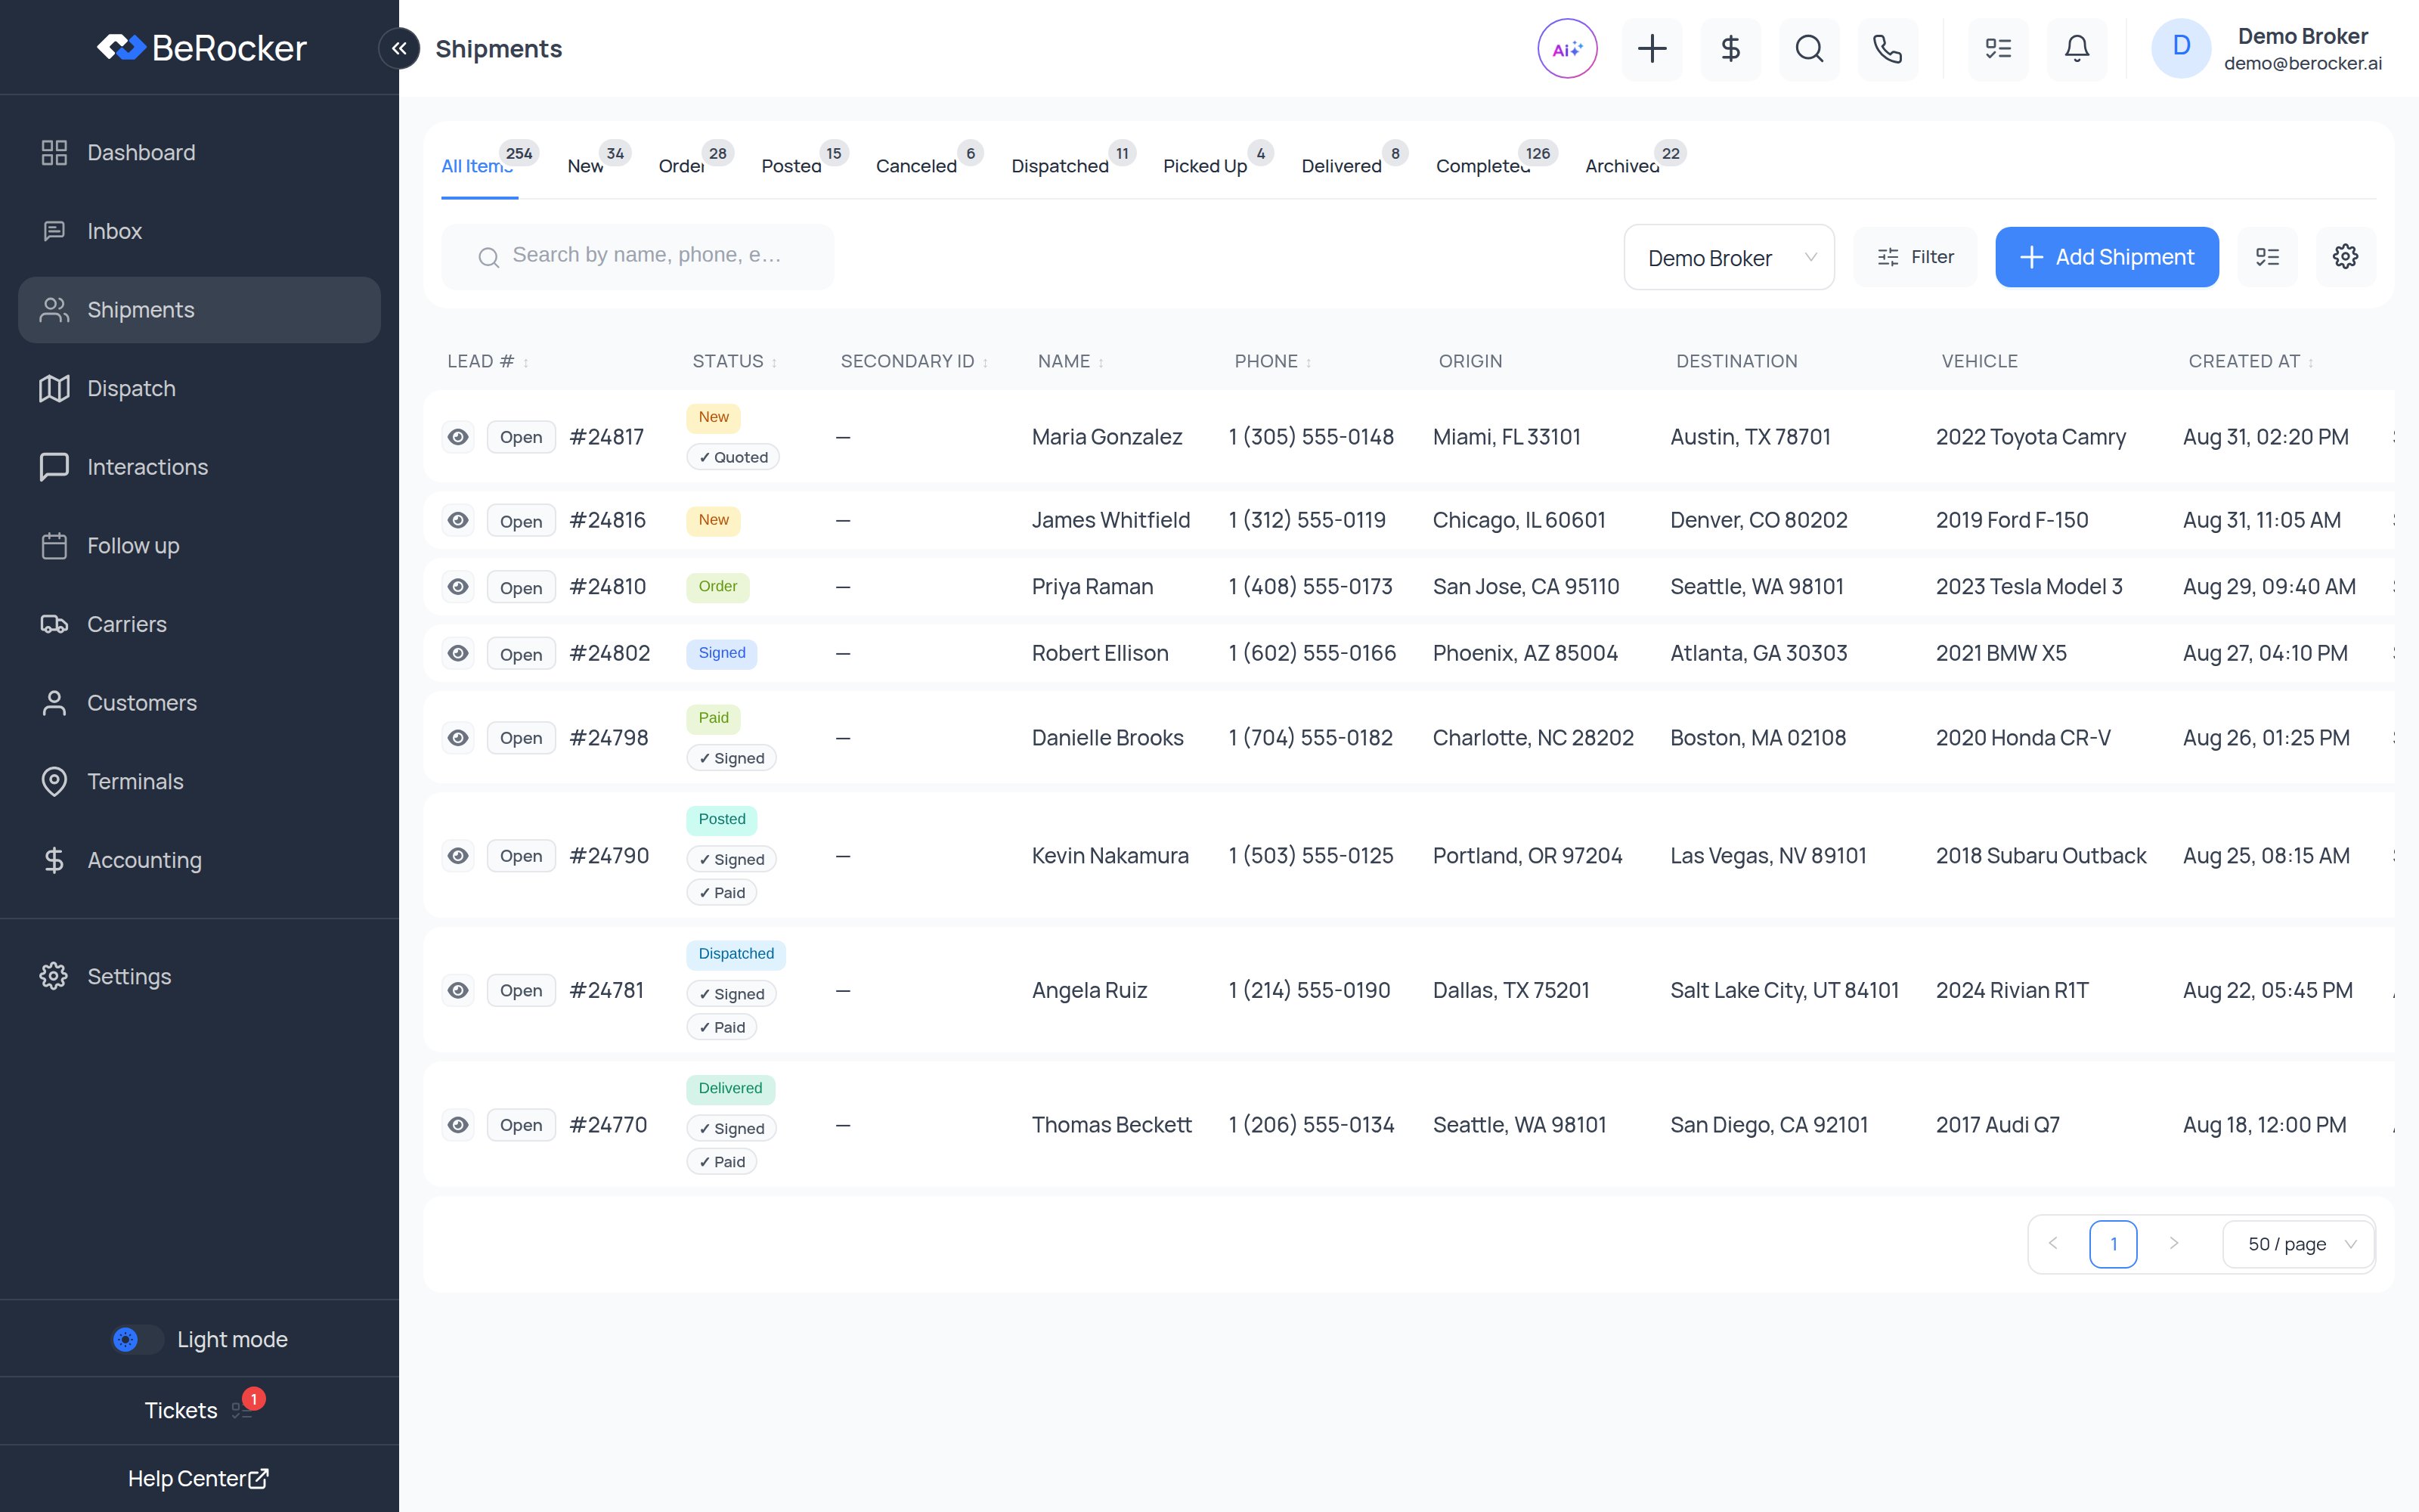
Task: Open Accounting in sidebar
Action: click(x=200, y=860)
